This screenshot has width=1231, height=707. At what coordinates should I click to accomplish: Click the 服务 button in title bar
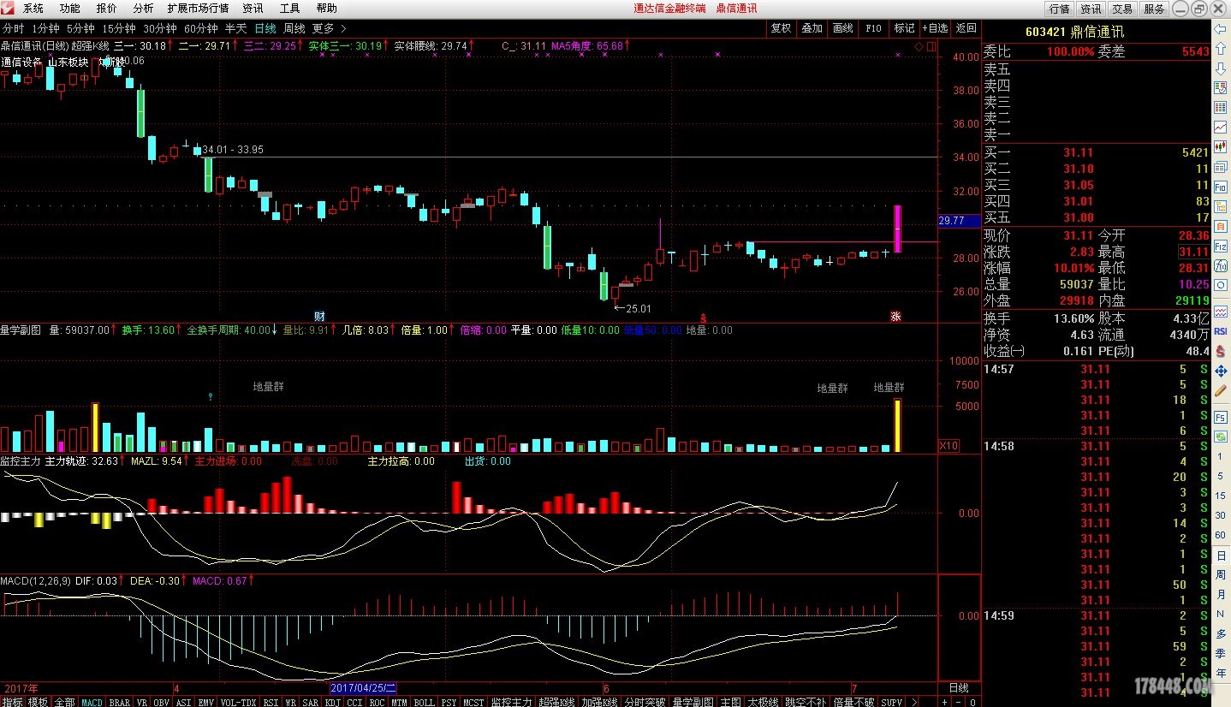[x=1154, y=9]
